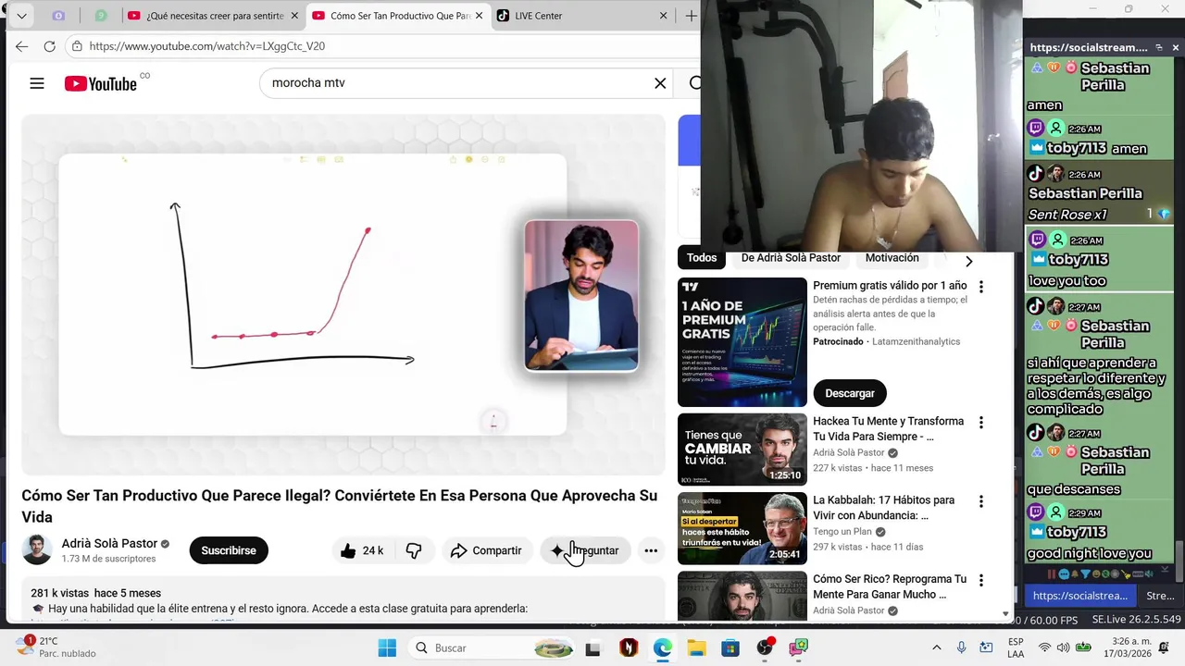Open the Adrià Solà Pastor channel name link
The width and height of the screenshot is (1185, 666).
pos(109,543)
